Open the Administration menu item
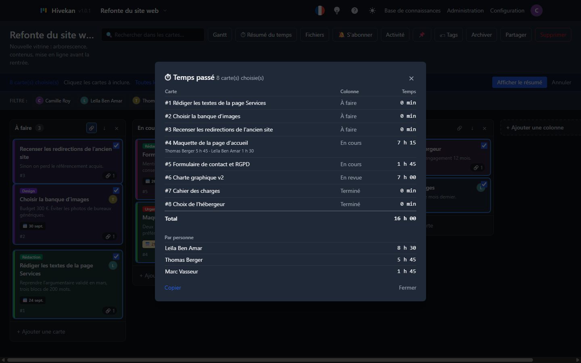Image resolution: width=581 pixels, height=363 pixels. click(x=465, y=10)
